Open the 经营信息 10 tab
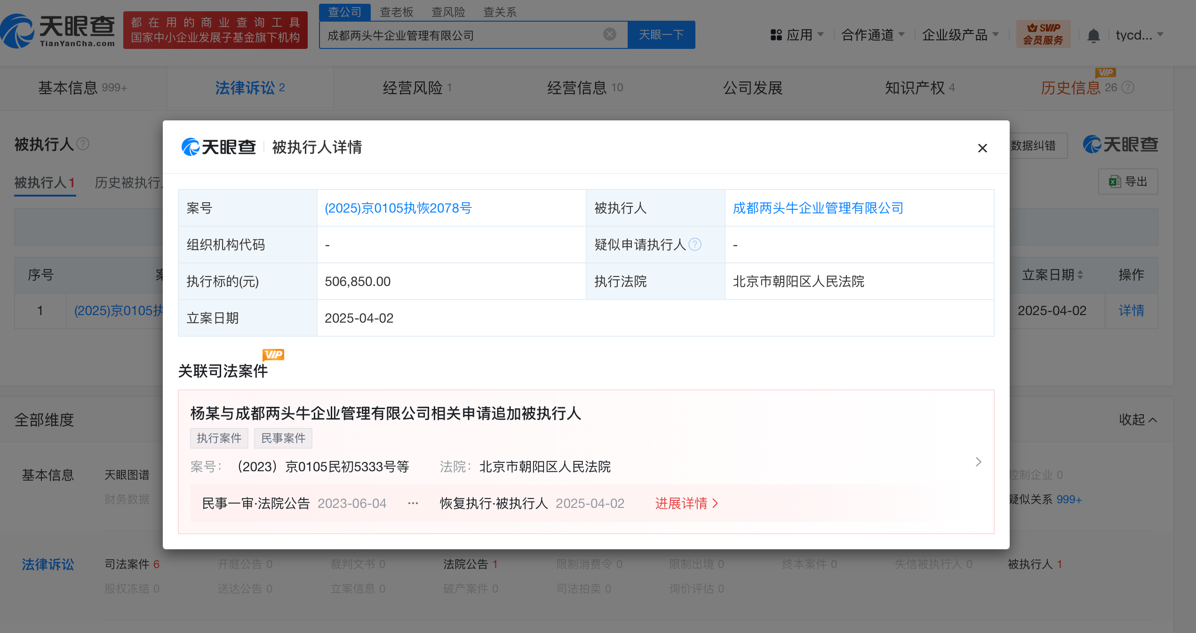The image size is (1196, 633). [585, 87]
